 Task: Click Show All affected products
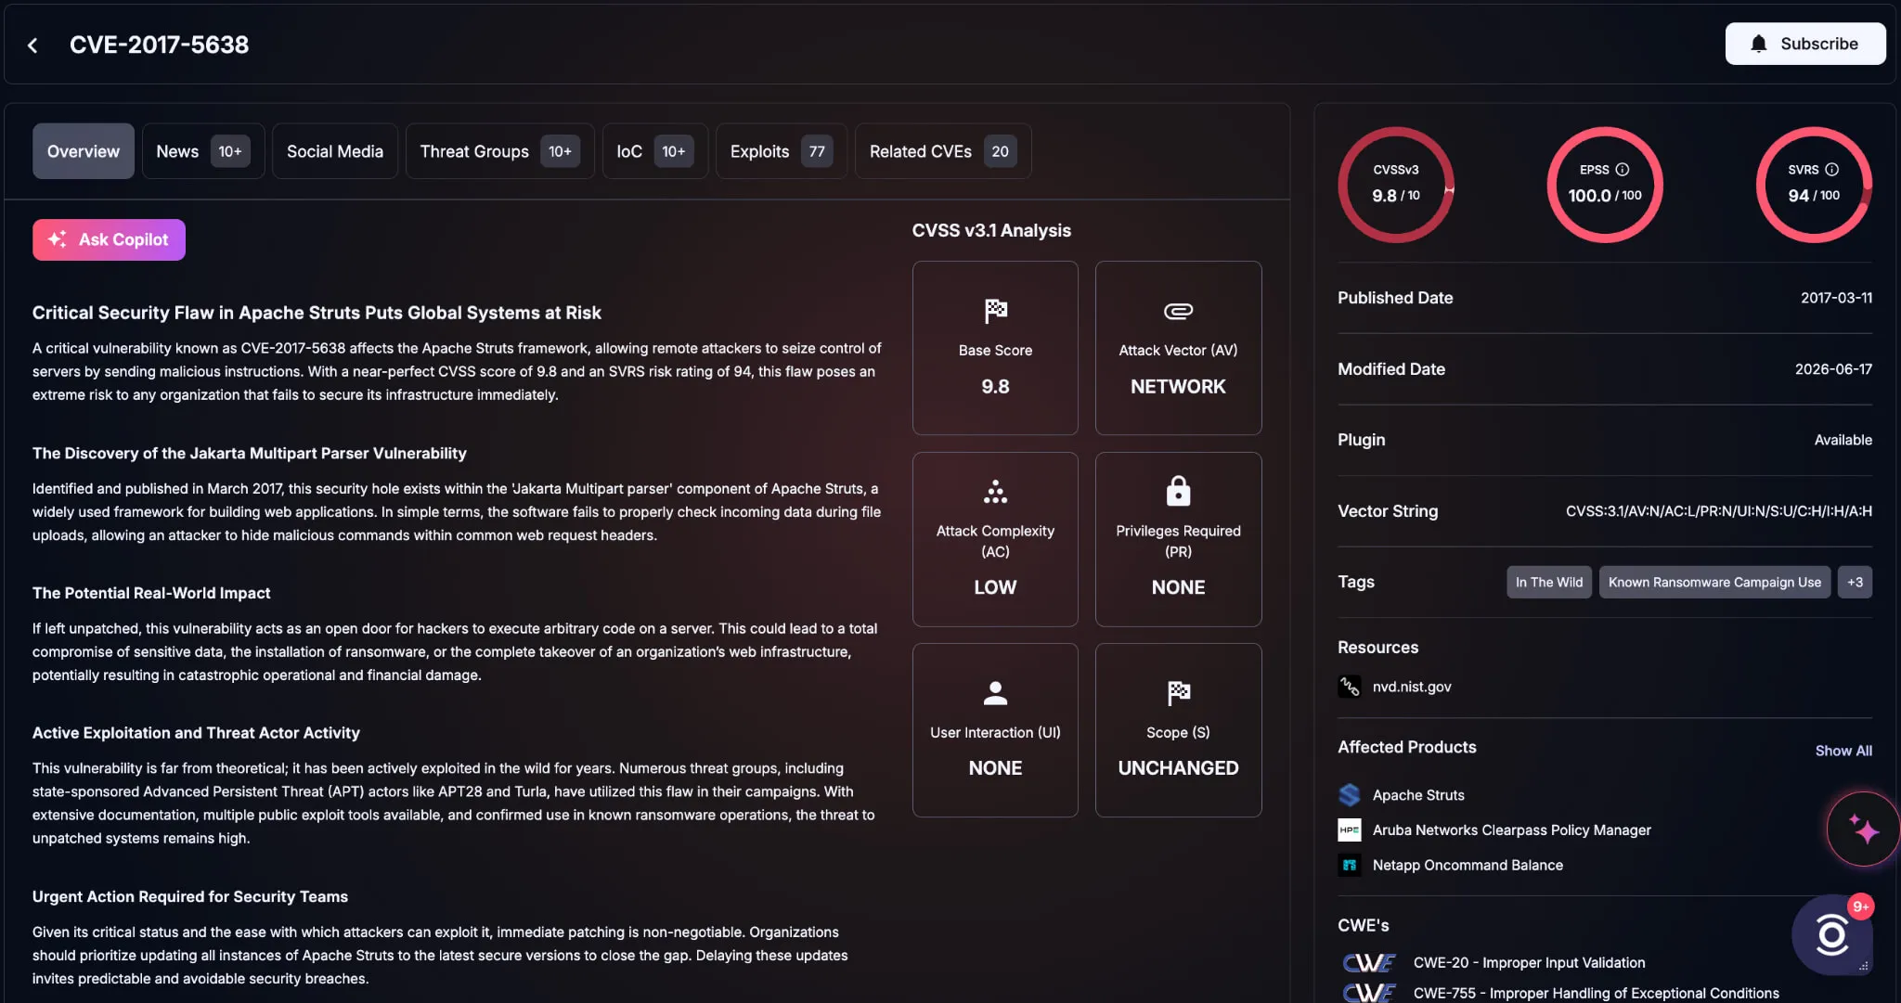tap(1843, 751)
